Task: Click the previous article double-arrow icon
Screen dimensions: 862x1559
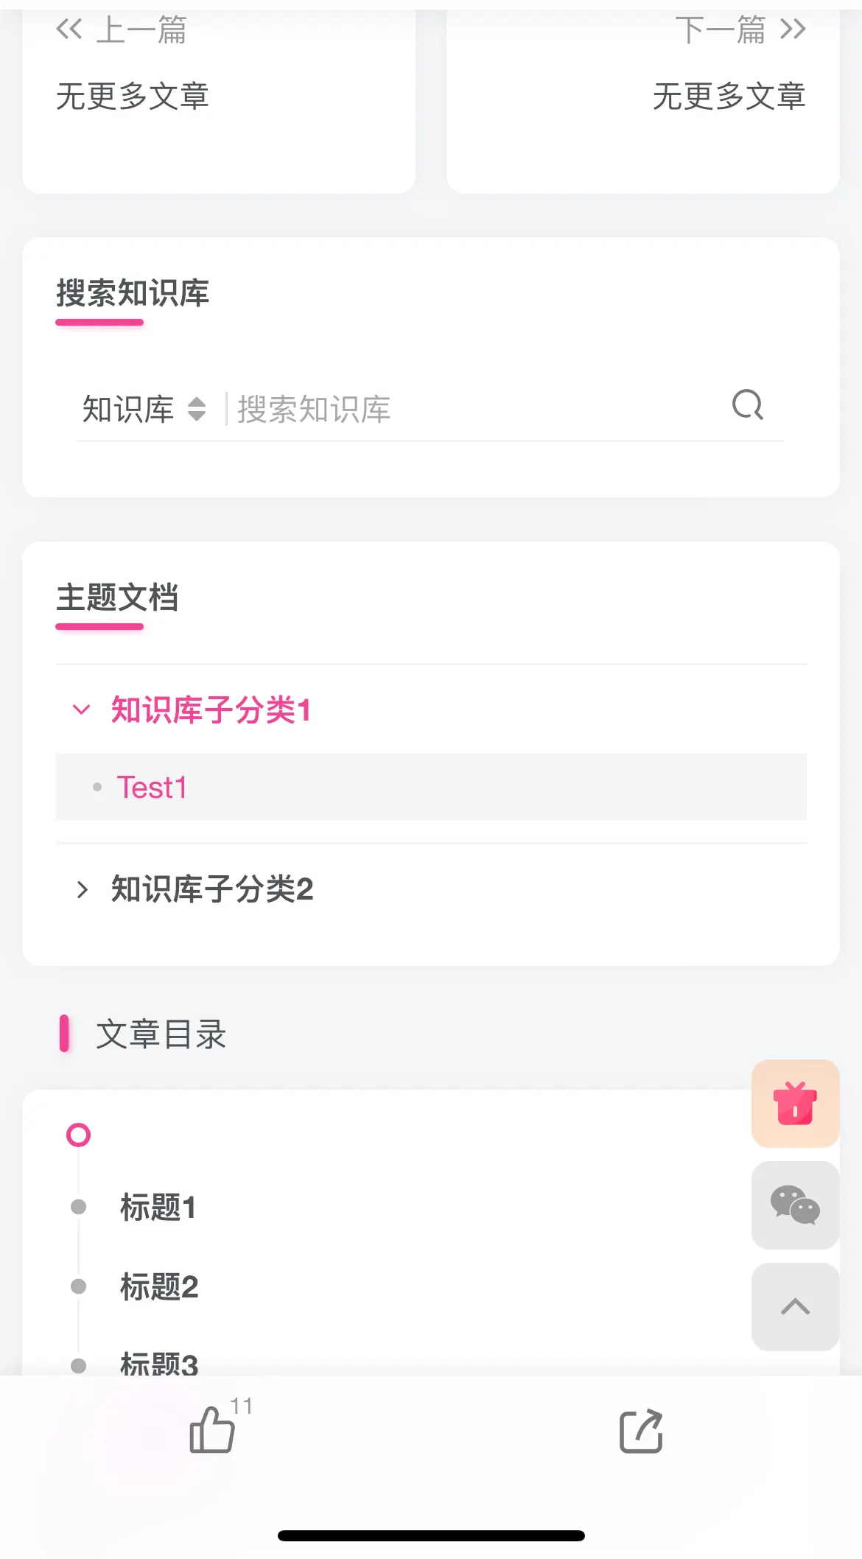Action: (69, 29)
